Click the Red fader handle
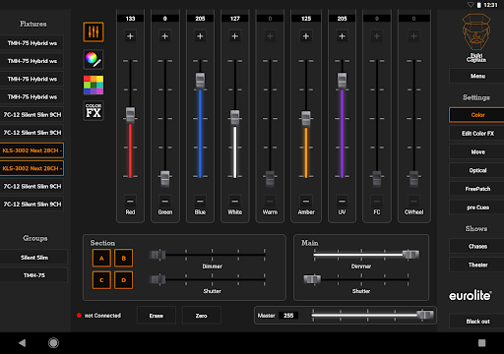This screenshot has width=504, height=354. coord(130,115)
